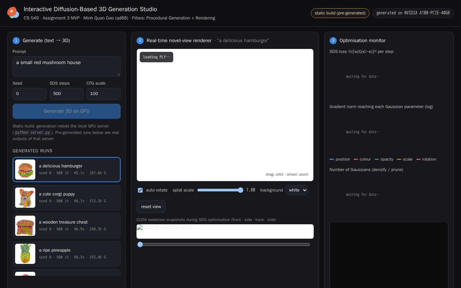Select the "a delicious hamburger" run title
This screenshot has height=288, width=461.
point(61,166)
